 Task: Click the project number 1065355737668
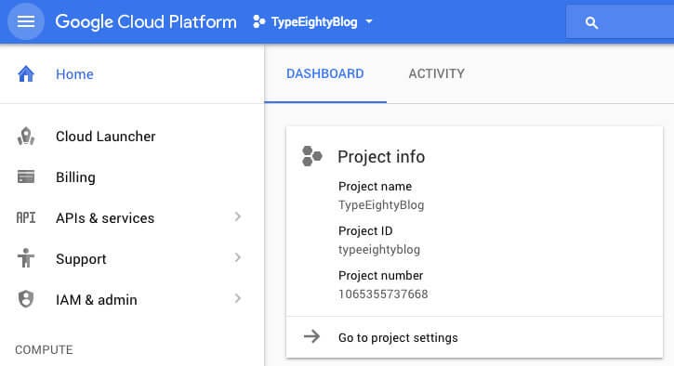(x=383, y=294)
